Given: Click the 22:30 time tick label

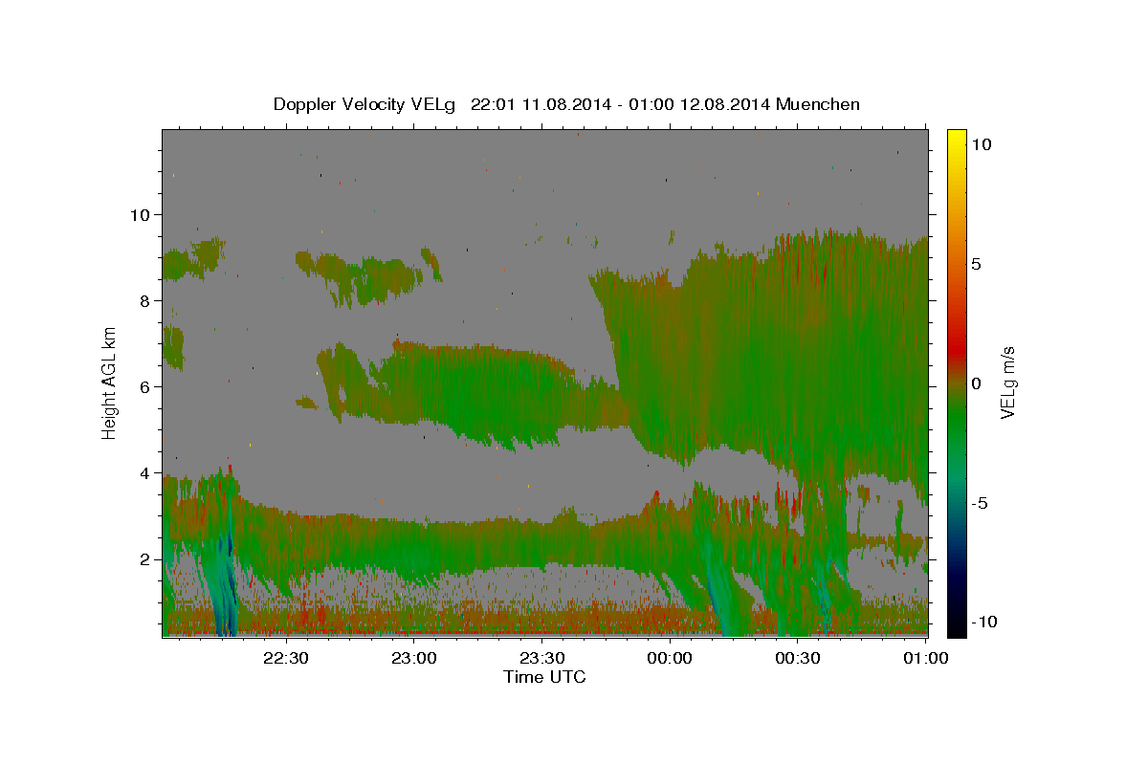Looking at the screenshot, I should [285, 658].
